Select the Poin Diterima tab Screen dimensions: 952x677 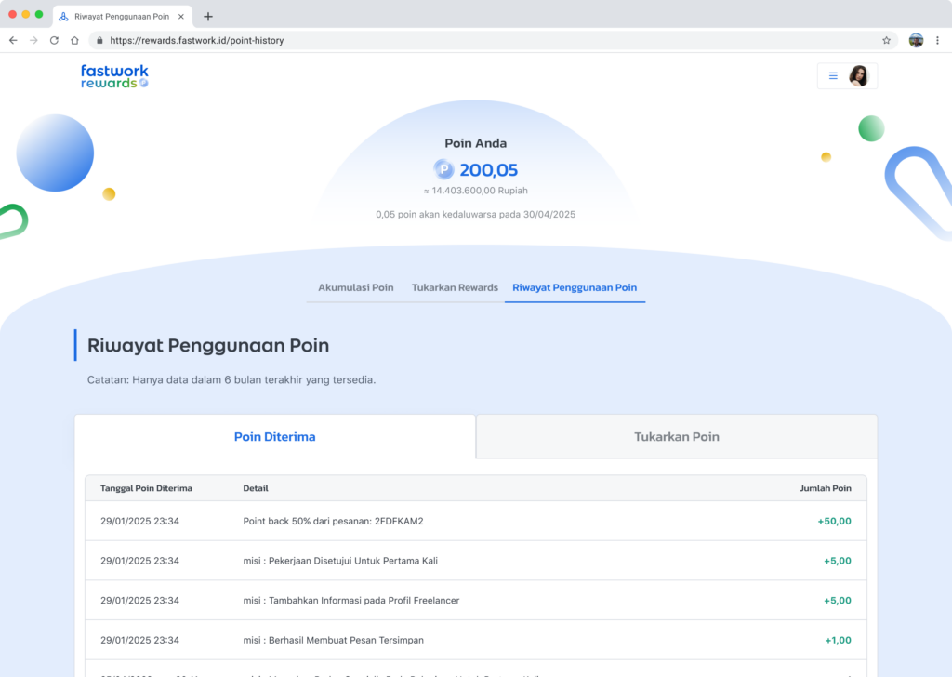275,436
